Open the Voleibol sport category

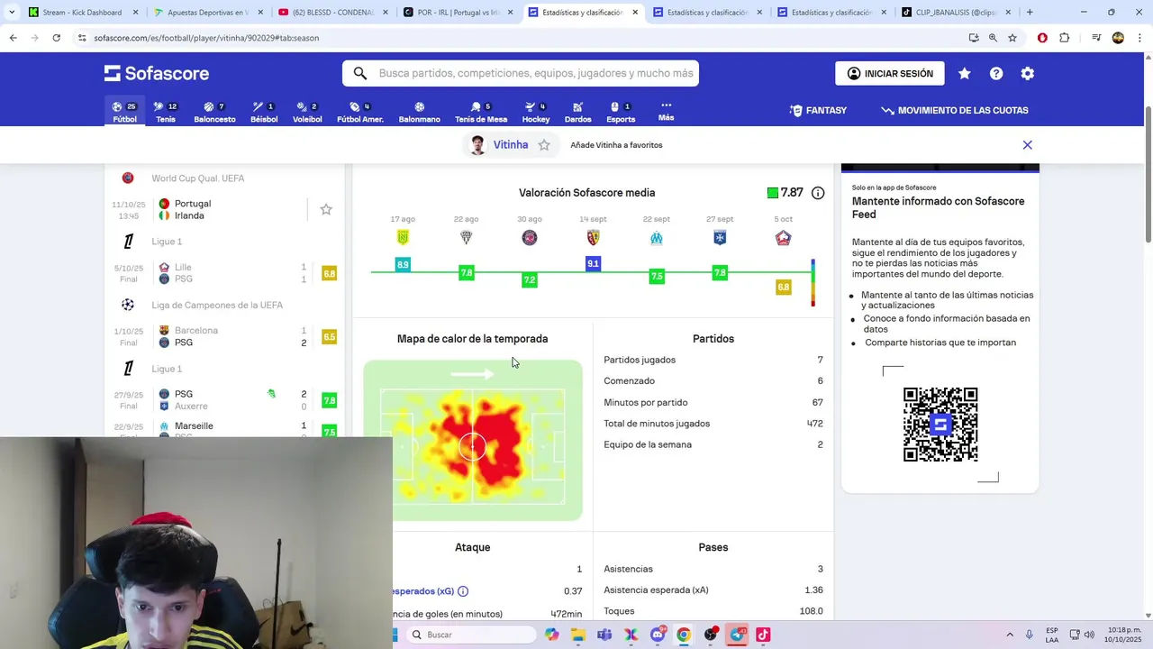click(307, 112)
